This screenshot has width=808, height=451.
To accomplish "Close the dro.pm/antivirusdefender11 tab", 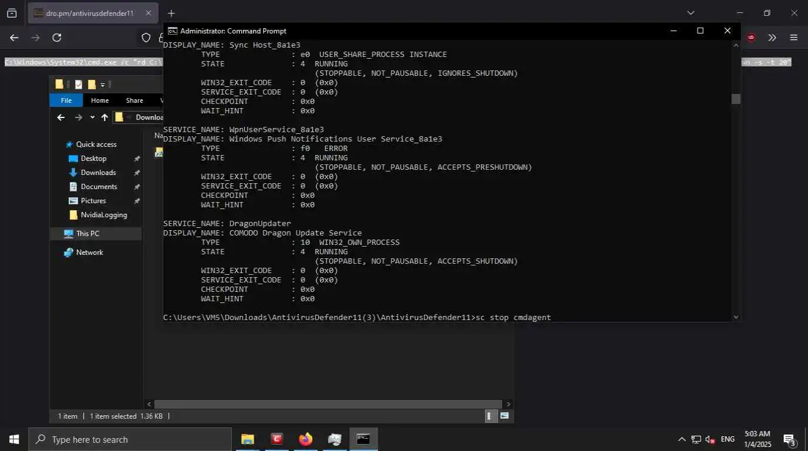I will coord(148,13).
